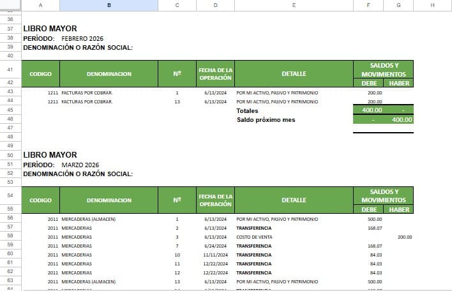This screenshot has height=291, width=452.
Task: Click the Totales label cell
Action: click(x=247, y=110)
